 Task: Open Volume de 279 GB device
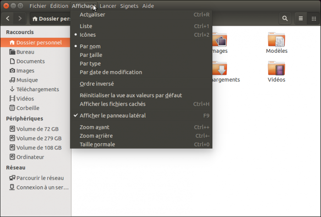[39, 138]
